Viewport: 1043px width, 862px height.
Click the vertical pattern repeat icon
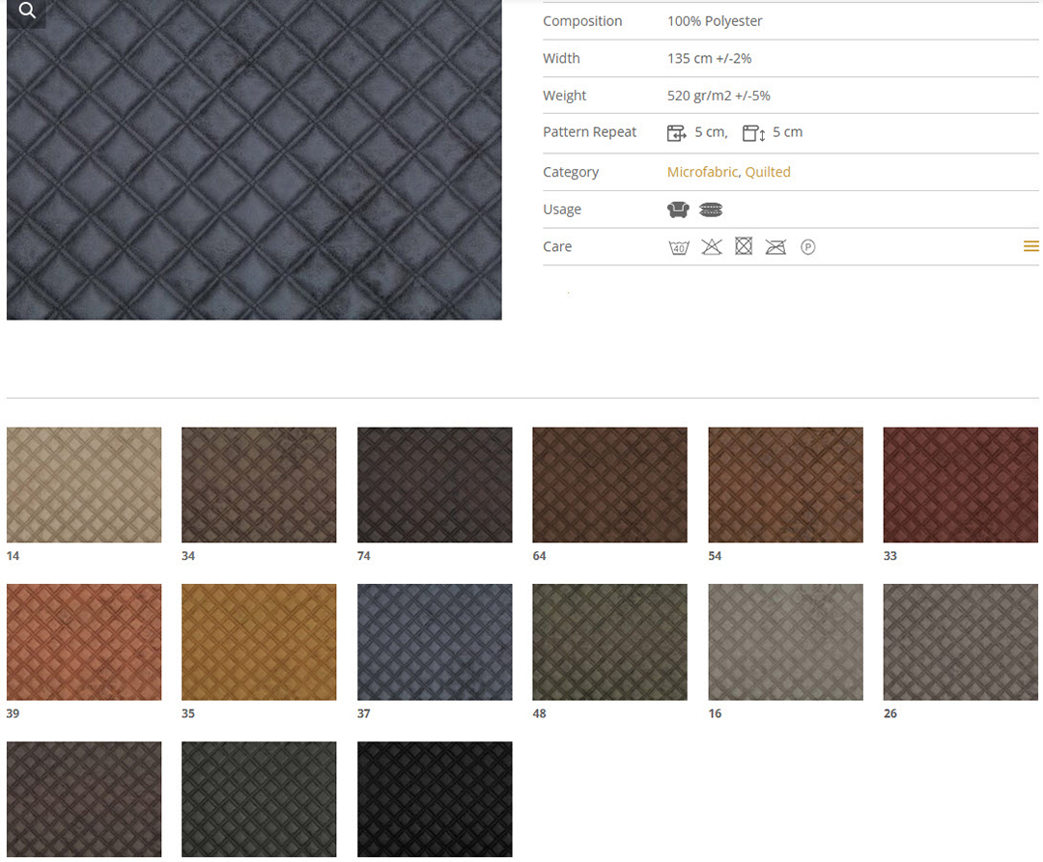click(x=753, y=133)
